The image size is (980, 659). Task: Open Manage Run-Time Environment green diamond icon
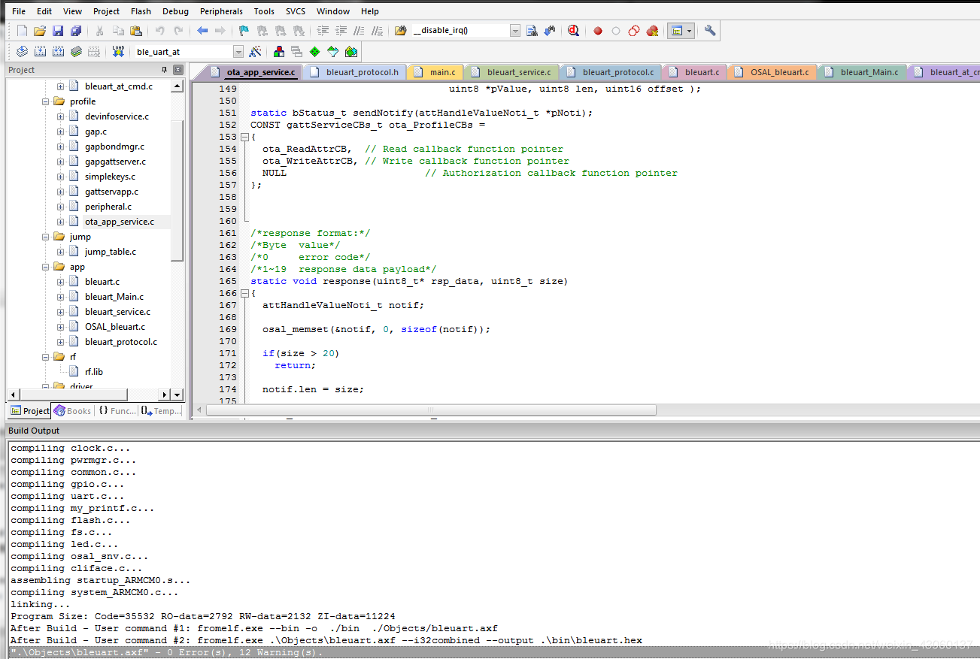click(314, 52)
